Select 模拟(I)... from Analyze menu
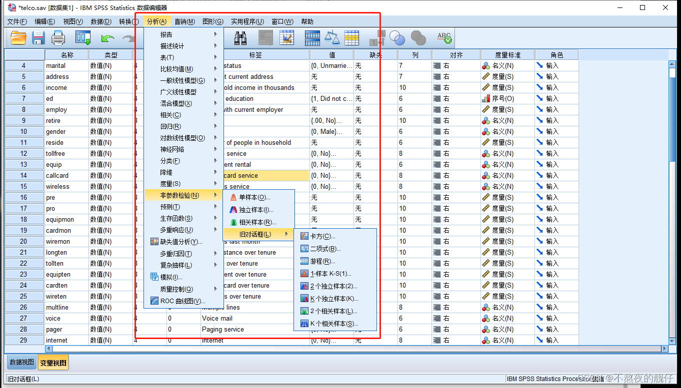 (x=183, y=277)
